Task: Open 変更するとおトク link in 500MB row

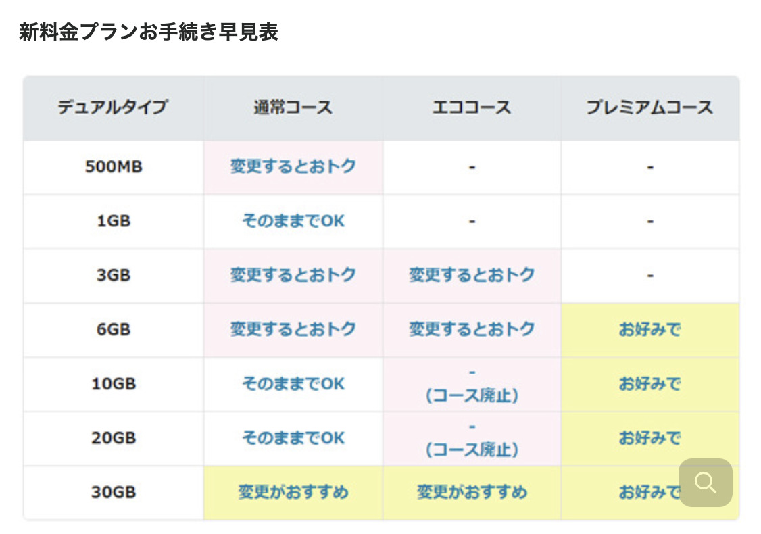Action: coord(293,167)
